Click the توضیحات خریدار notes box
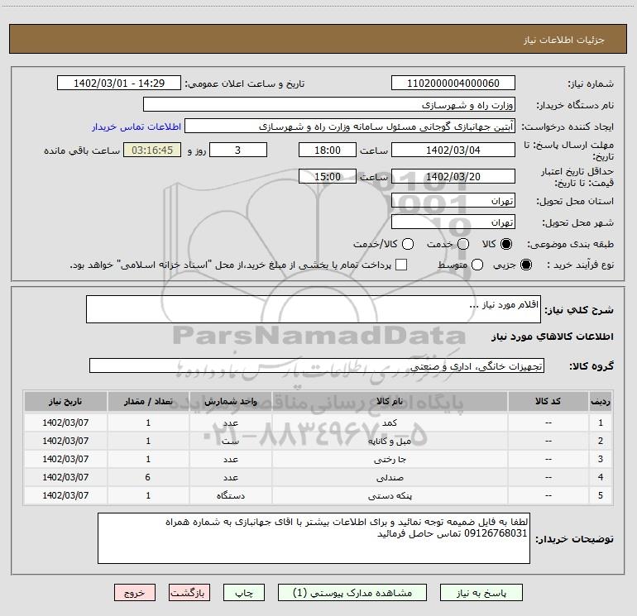 (x=314, y=538)
